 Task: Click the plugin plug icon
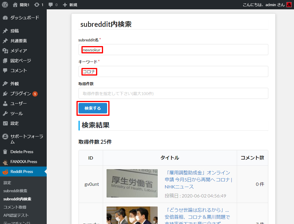coord(5,94)
